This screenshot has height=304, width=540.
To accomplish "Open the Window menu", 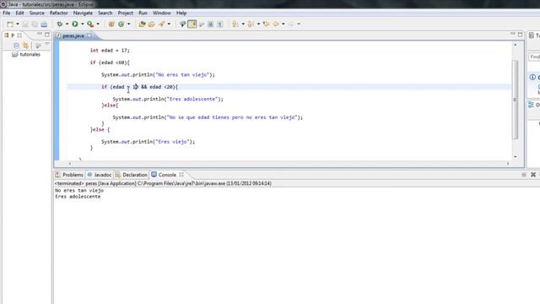I will pyautogui.click(x=161, y=13).
